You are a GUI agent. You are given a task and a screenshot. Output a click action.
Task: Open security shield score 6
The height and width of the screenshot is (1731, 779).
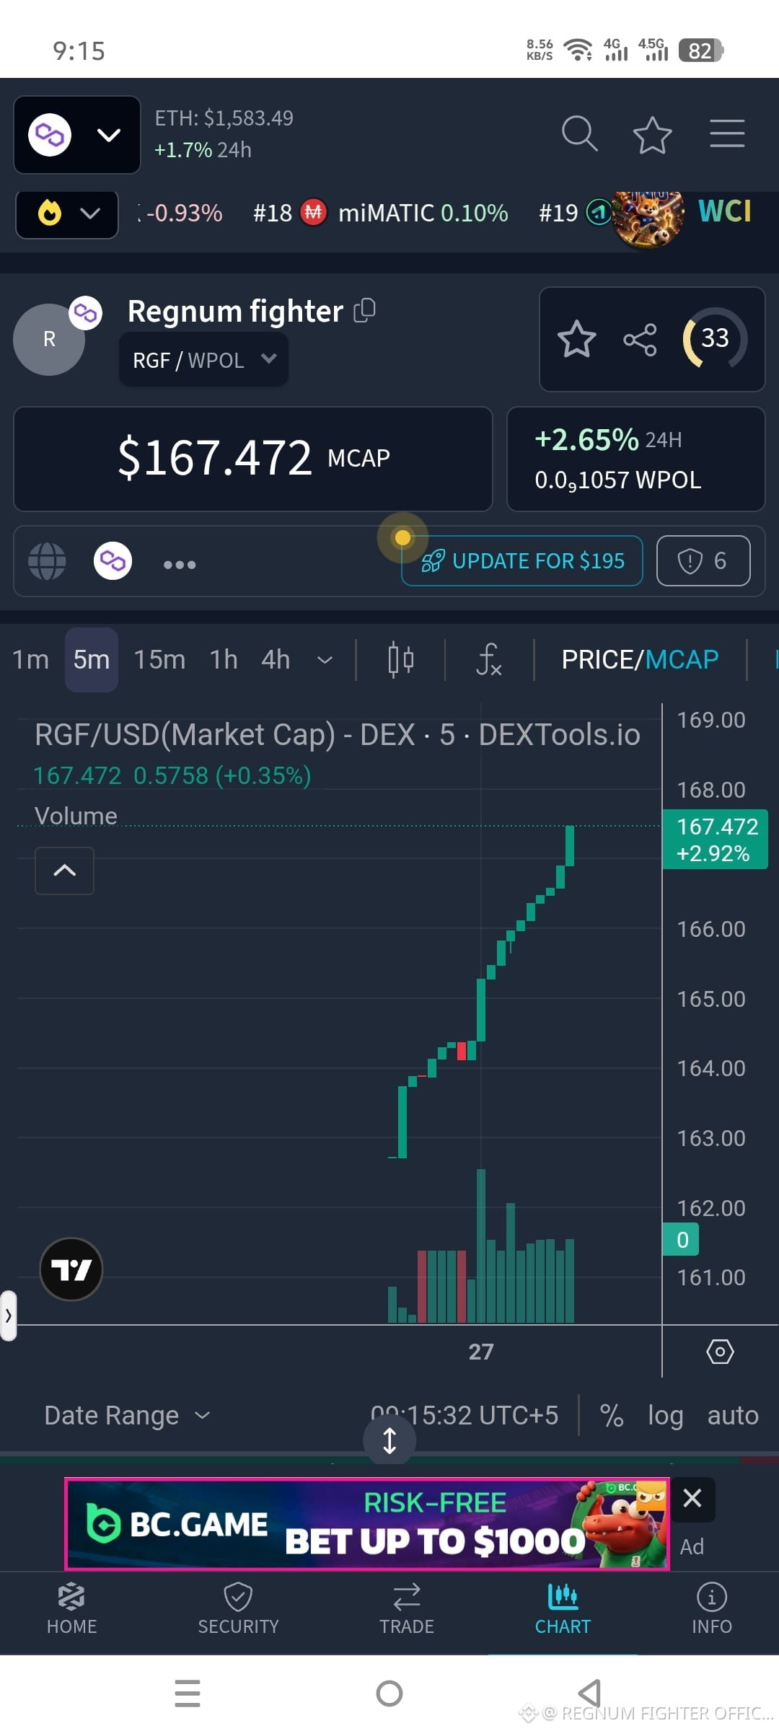tap(703, 560)
